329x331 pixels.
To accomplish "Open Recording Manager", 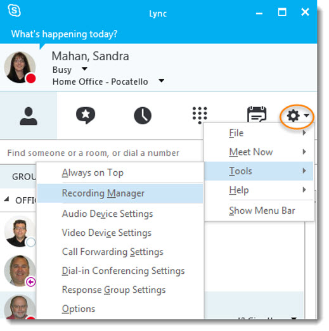I will point(120,193).
